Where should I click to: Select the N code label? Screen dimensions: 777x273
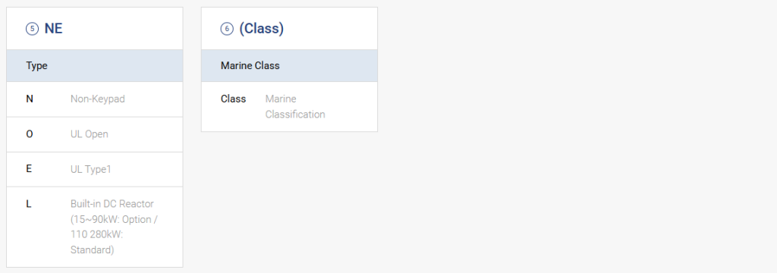click(30, 99)
